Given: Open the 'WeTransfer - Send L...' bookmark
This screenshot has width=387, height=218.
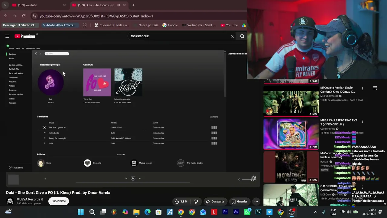Looking at the screenshot, I should [199, 25].
